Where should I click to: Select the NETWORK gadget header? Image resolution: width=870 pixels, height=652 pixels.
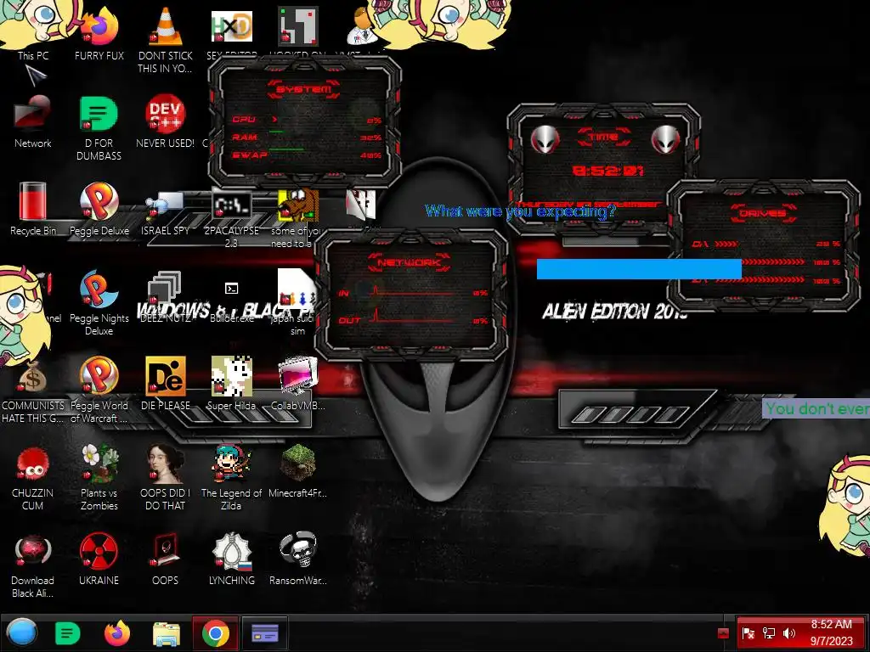[x=410, y=262]
